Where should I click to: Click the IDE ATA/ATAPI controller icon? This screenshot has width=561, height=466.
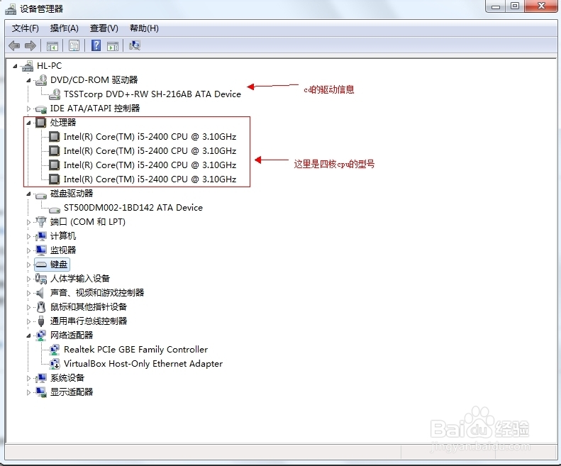click(x=41, y=109)
